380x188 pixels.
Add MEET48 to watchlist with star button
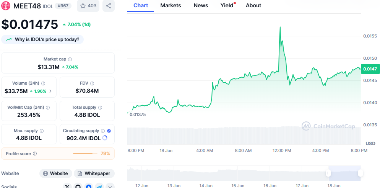[88, 6]
